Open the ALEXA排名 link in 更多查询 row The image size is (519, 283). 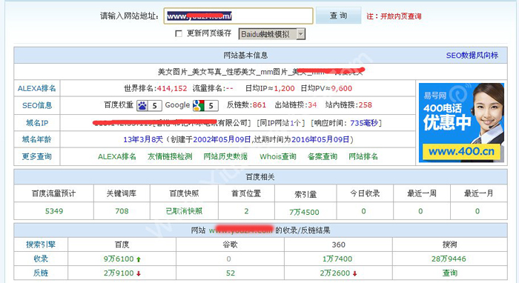point(117,157)
